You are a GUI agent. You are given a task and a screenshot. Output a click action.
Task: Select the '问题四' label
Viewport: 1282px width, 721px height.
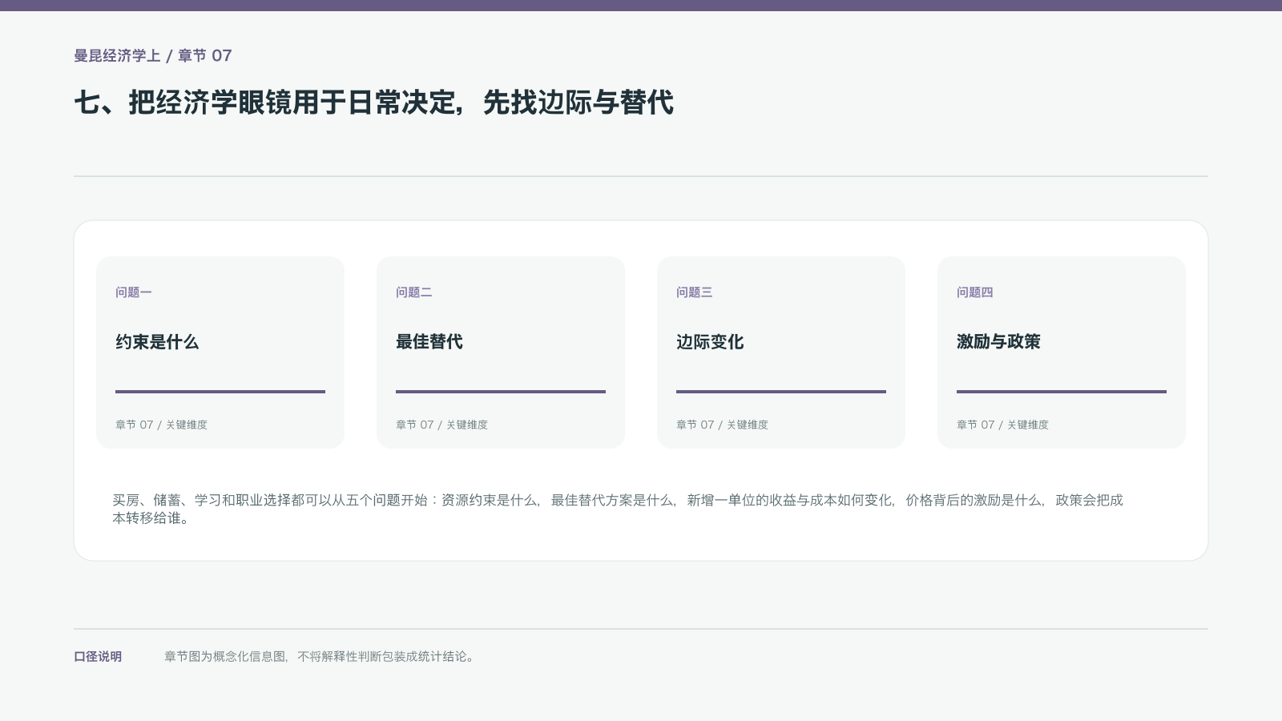click(975, 292)
